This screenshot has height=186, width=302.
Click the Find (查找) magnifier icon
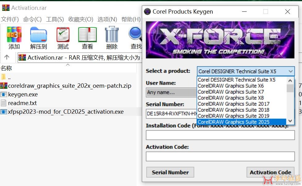[x=135, y=34]
